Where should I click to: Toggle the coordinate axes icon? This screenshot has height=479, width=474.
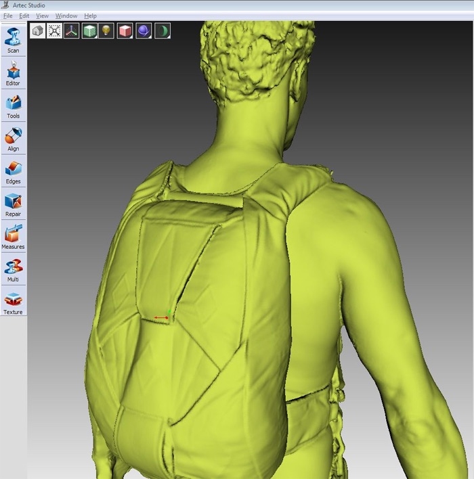[72, 31]
